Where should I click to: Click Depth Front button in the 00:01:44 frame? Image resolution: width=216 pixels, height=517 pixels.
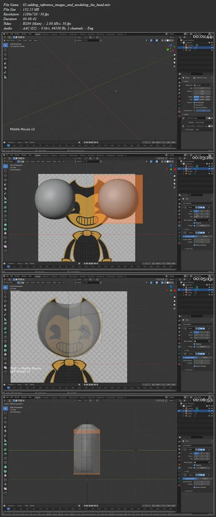[x=202, y=97]
